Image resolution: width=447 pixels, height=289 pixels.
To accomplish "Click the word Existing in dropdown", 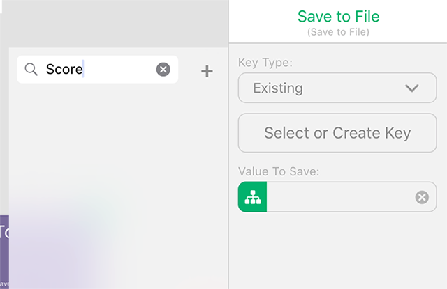I will point(278,88).
